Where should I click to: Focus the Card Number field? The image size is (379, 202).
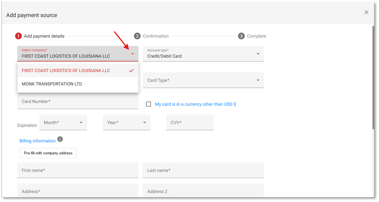click(78, 101)
